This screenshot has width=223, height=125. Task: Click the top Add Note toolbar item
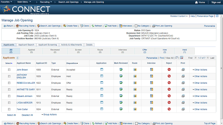tap(111, 26)
